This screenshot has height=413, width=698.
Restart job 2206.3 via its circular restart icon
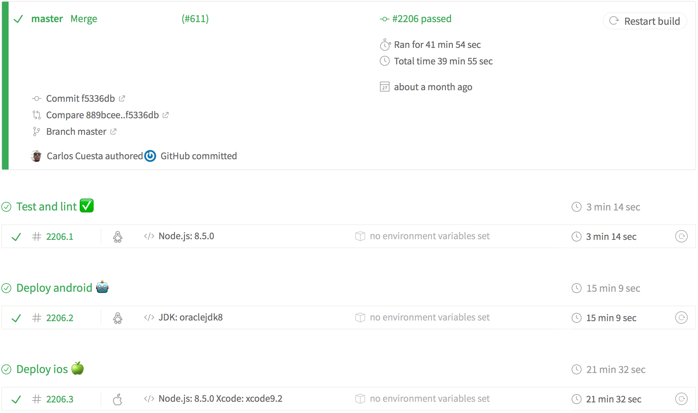click(x=681, y=399)
